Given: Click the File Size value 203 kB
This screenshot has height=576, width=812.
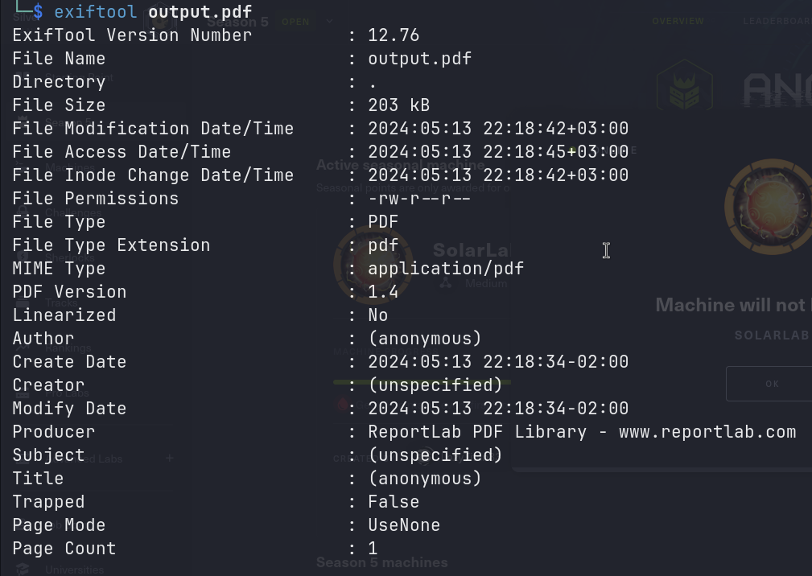Looking at the screenshot, I should click(x=398, y=105).
